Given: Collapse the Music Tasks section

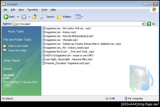Looking at the screenshot, I should point(16,32).
